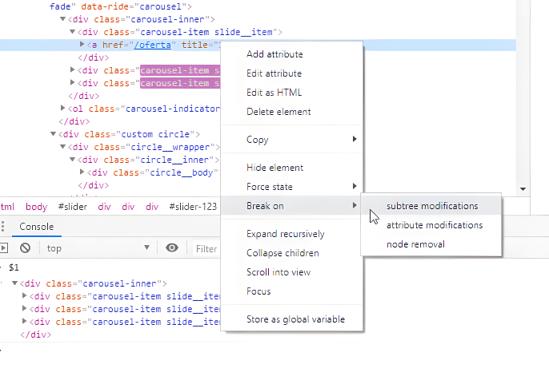Click the live expression eye icon
This screenshot has height=380, width=549.
pos(171,248)
